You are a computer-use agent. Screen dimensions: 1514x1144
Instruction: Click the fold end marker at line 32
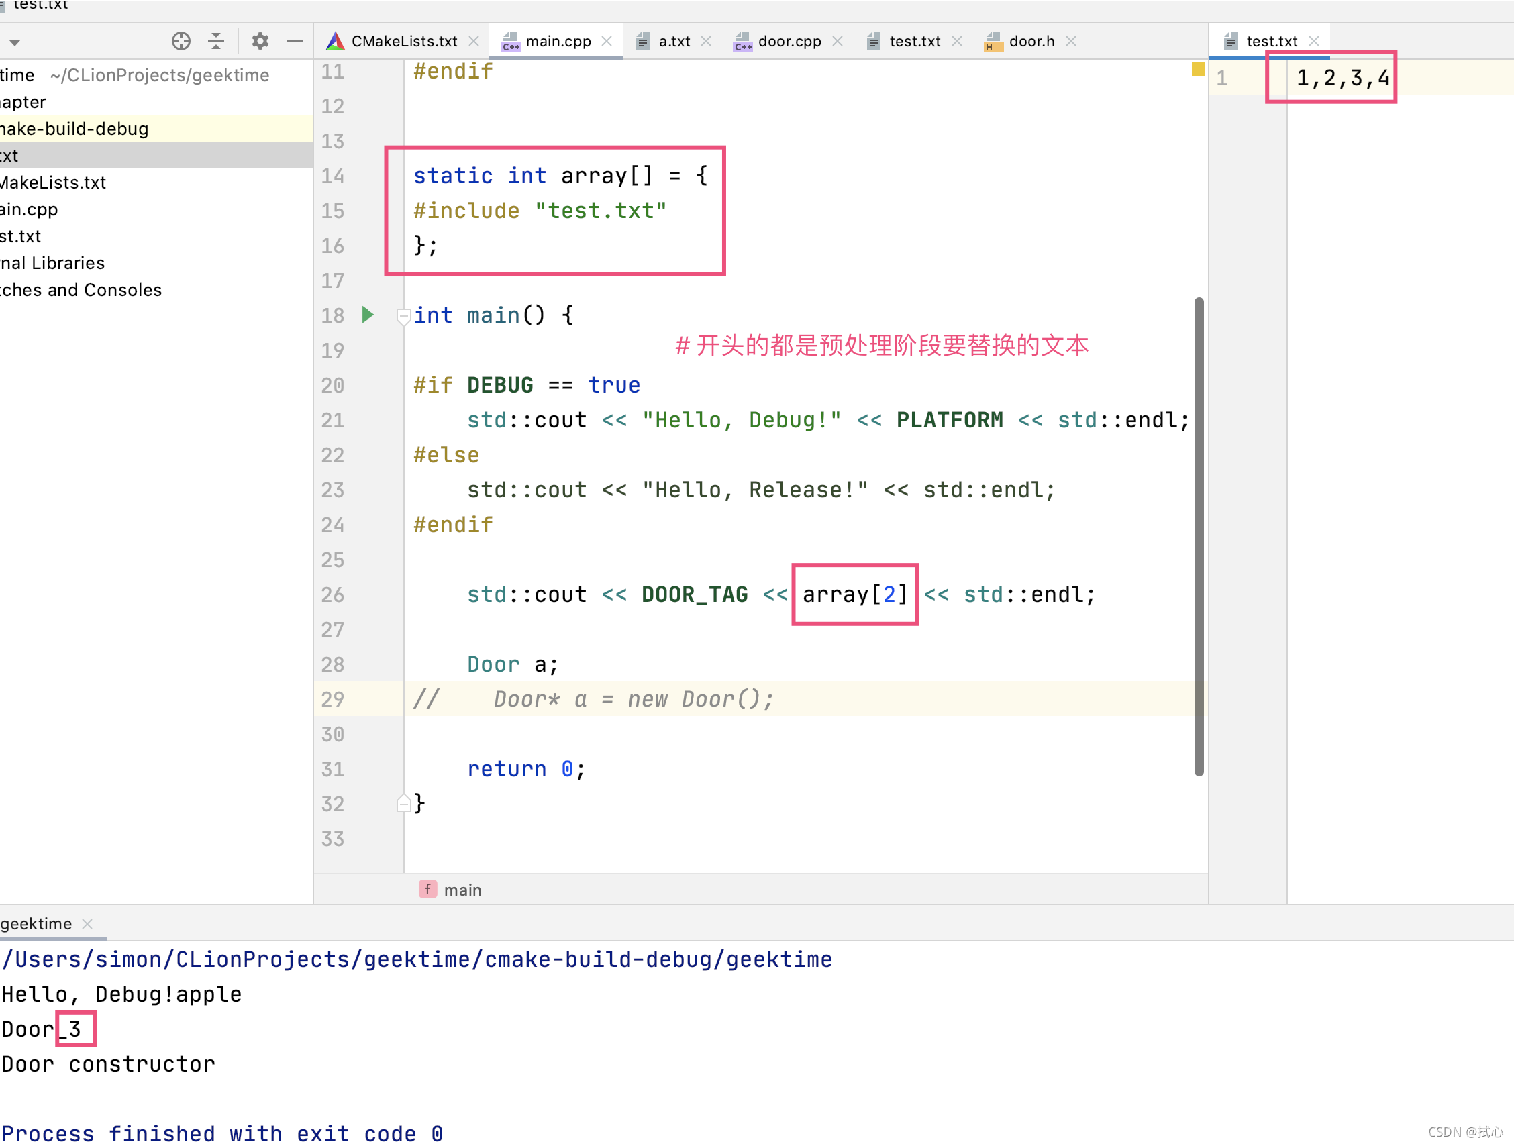click(404, 803)
